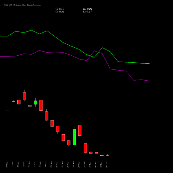Click the small green candle above 03 Dec
This screenshot has width=173, height=173.
click(x=102, y=155)
